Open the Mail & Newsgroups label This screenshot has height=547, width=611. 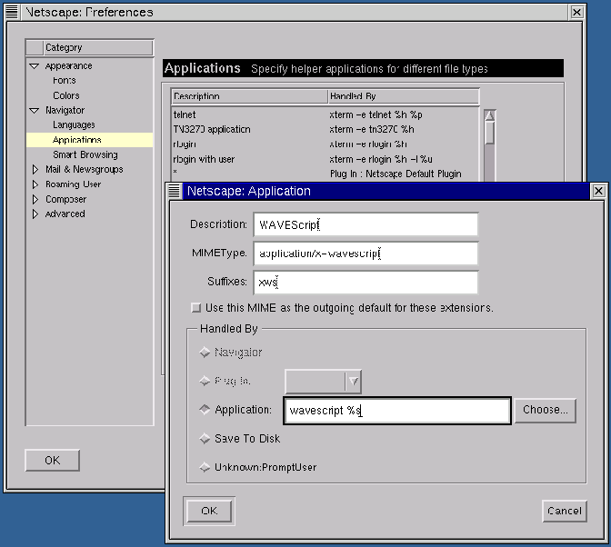85,169
